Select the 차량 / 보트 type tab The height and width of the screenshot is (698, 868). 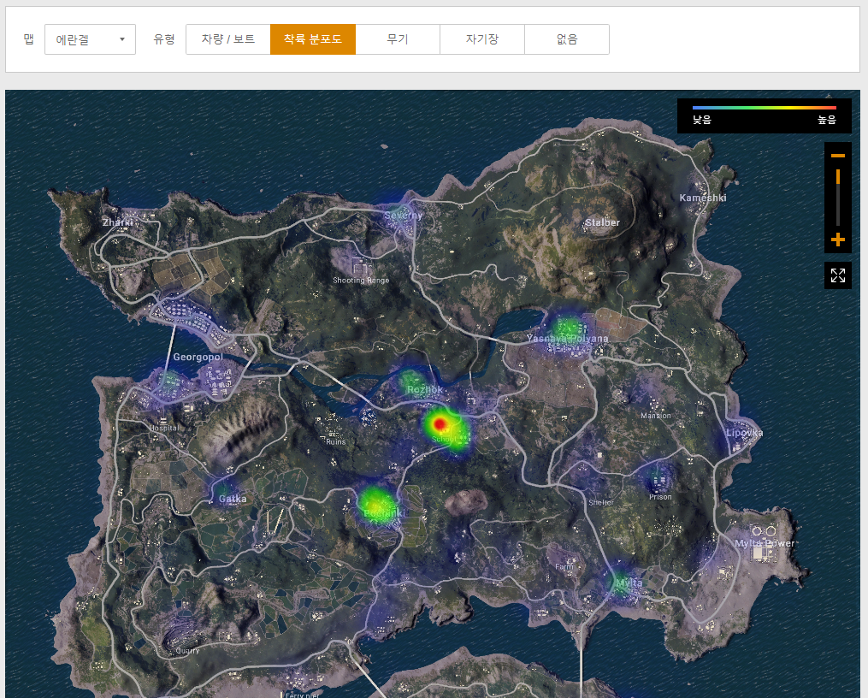pos(228,39)
